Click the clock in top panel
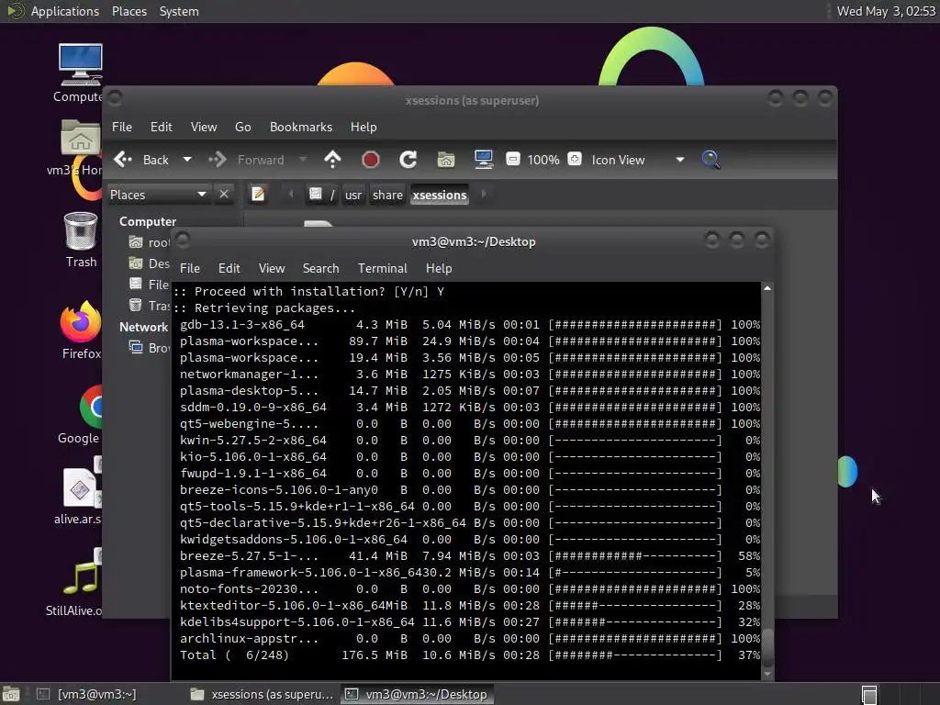This screenshot has width=940, height=705. click(886, 11)
